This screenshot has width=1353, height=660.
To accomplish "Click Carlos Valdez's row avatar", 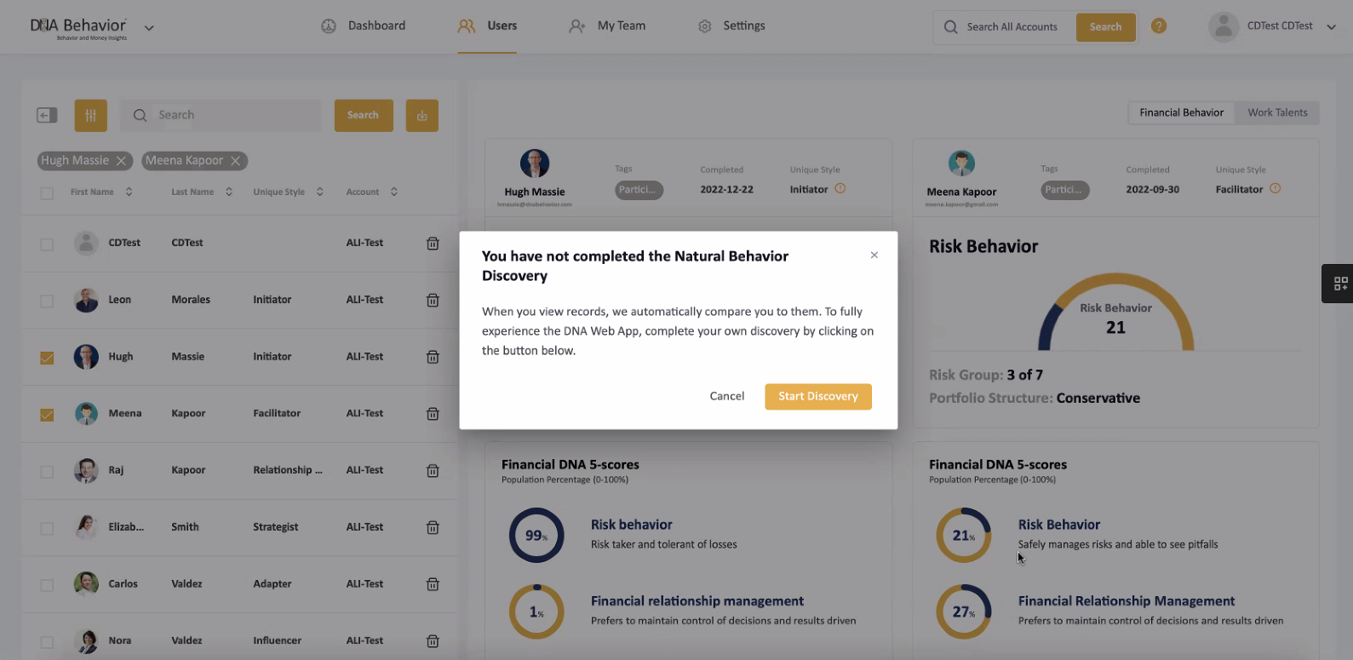I will [x=86, y=584].
